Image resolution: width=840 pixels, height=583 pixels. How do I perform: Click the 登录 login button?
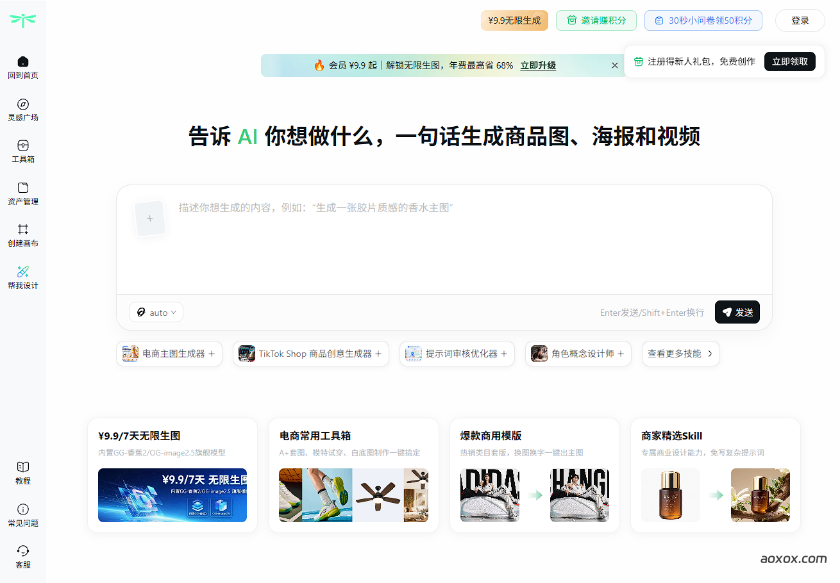pyautogui.click(x=800, y=21)
